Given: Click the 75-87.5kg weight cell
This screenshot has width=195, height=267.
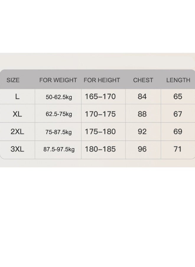Looking at the screenshot, I should click(58, 132).
